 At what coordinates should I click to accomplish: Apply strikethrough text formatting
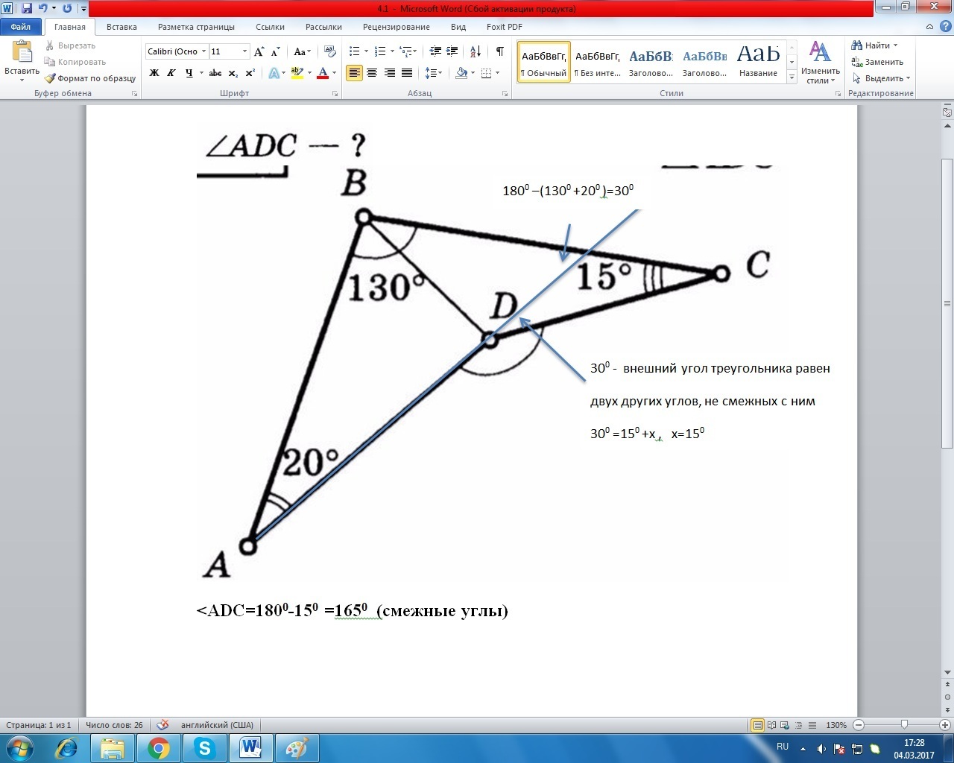(215, 73)
